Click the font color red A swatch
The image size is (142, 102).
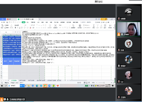point(30,28)
